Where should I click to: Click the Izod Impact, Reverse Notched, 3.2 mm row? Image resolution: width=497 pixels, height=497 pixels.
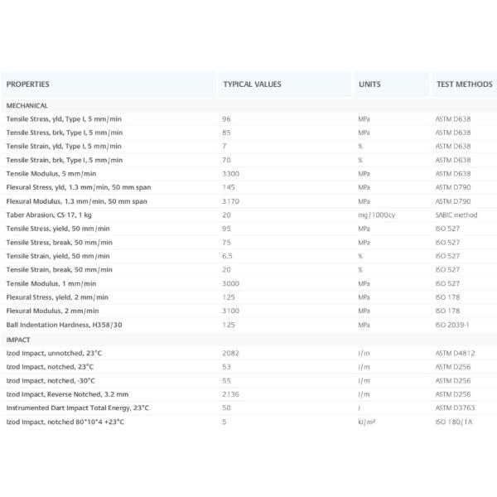pos(67,394)
